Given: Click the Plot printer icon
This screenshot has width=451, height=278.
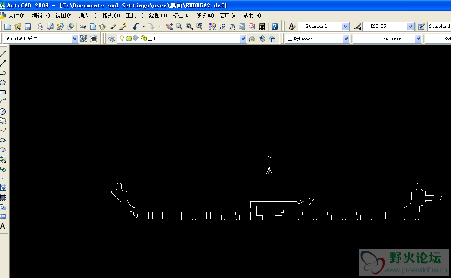Looking at the screenshot, I should (40, 27).
